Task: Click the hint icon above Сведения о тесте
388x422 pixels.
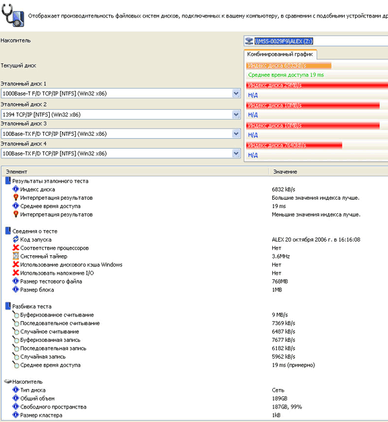Action: (x=16, y=214)
